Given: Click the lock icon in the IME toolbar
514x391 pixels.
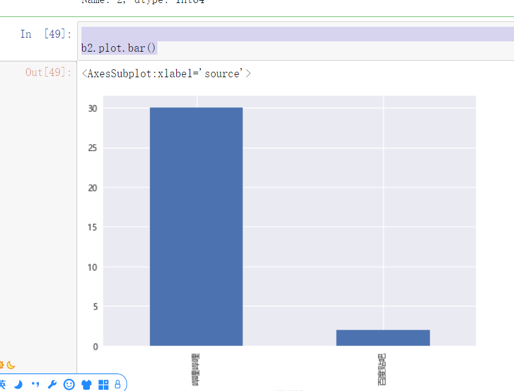Looking at the screenshot, I should click(x=118, y=384).
